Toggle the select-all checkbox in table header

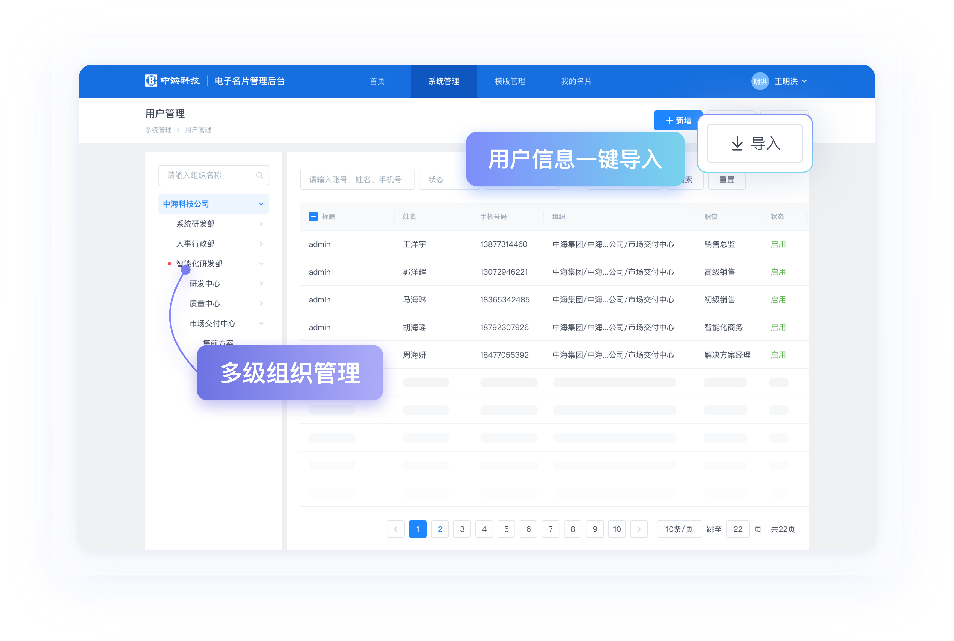313,216
